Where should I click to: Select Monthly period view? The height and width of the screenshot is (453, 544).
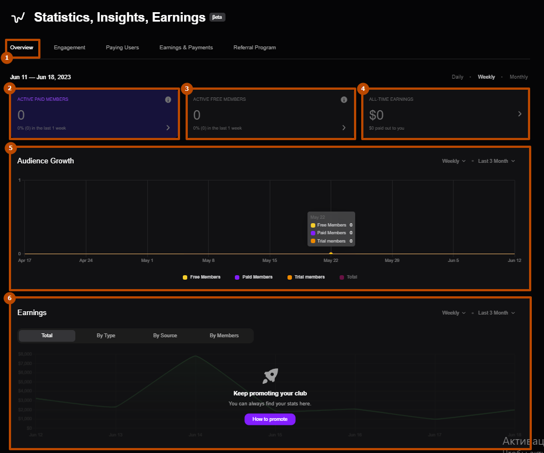click(x=519, y=77)
